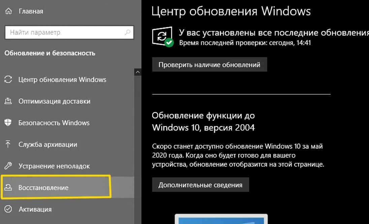Screen dimensions: 369x224
Task: Click the Центр обновления Windows page title
Action: [231, 11]
